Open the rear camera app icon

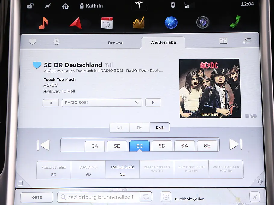click(x=203, y=22)
